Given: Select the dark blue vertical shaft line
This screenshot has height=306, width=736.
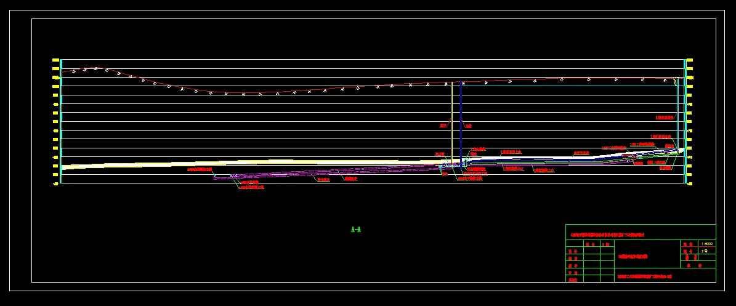Looking at the screenshot, I should pos(461,124).
